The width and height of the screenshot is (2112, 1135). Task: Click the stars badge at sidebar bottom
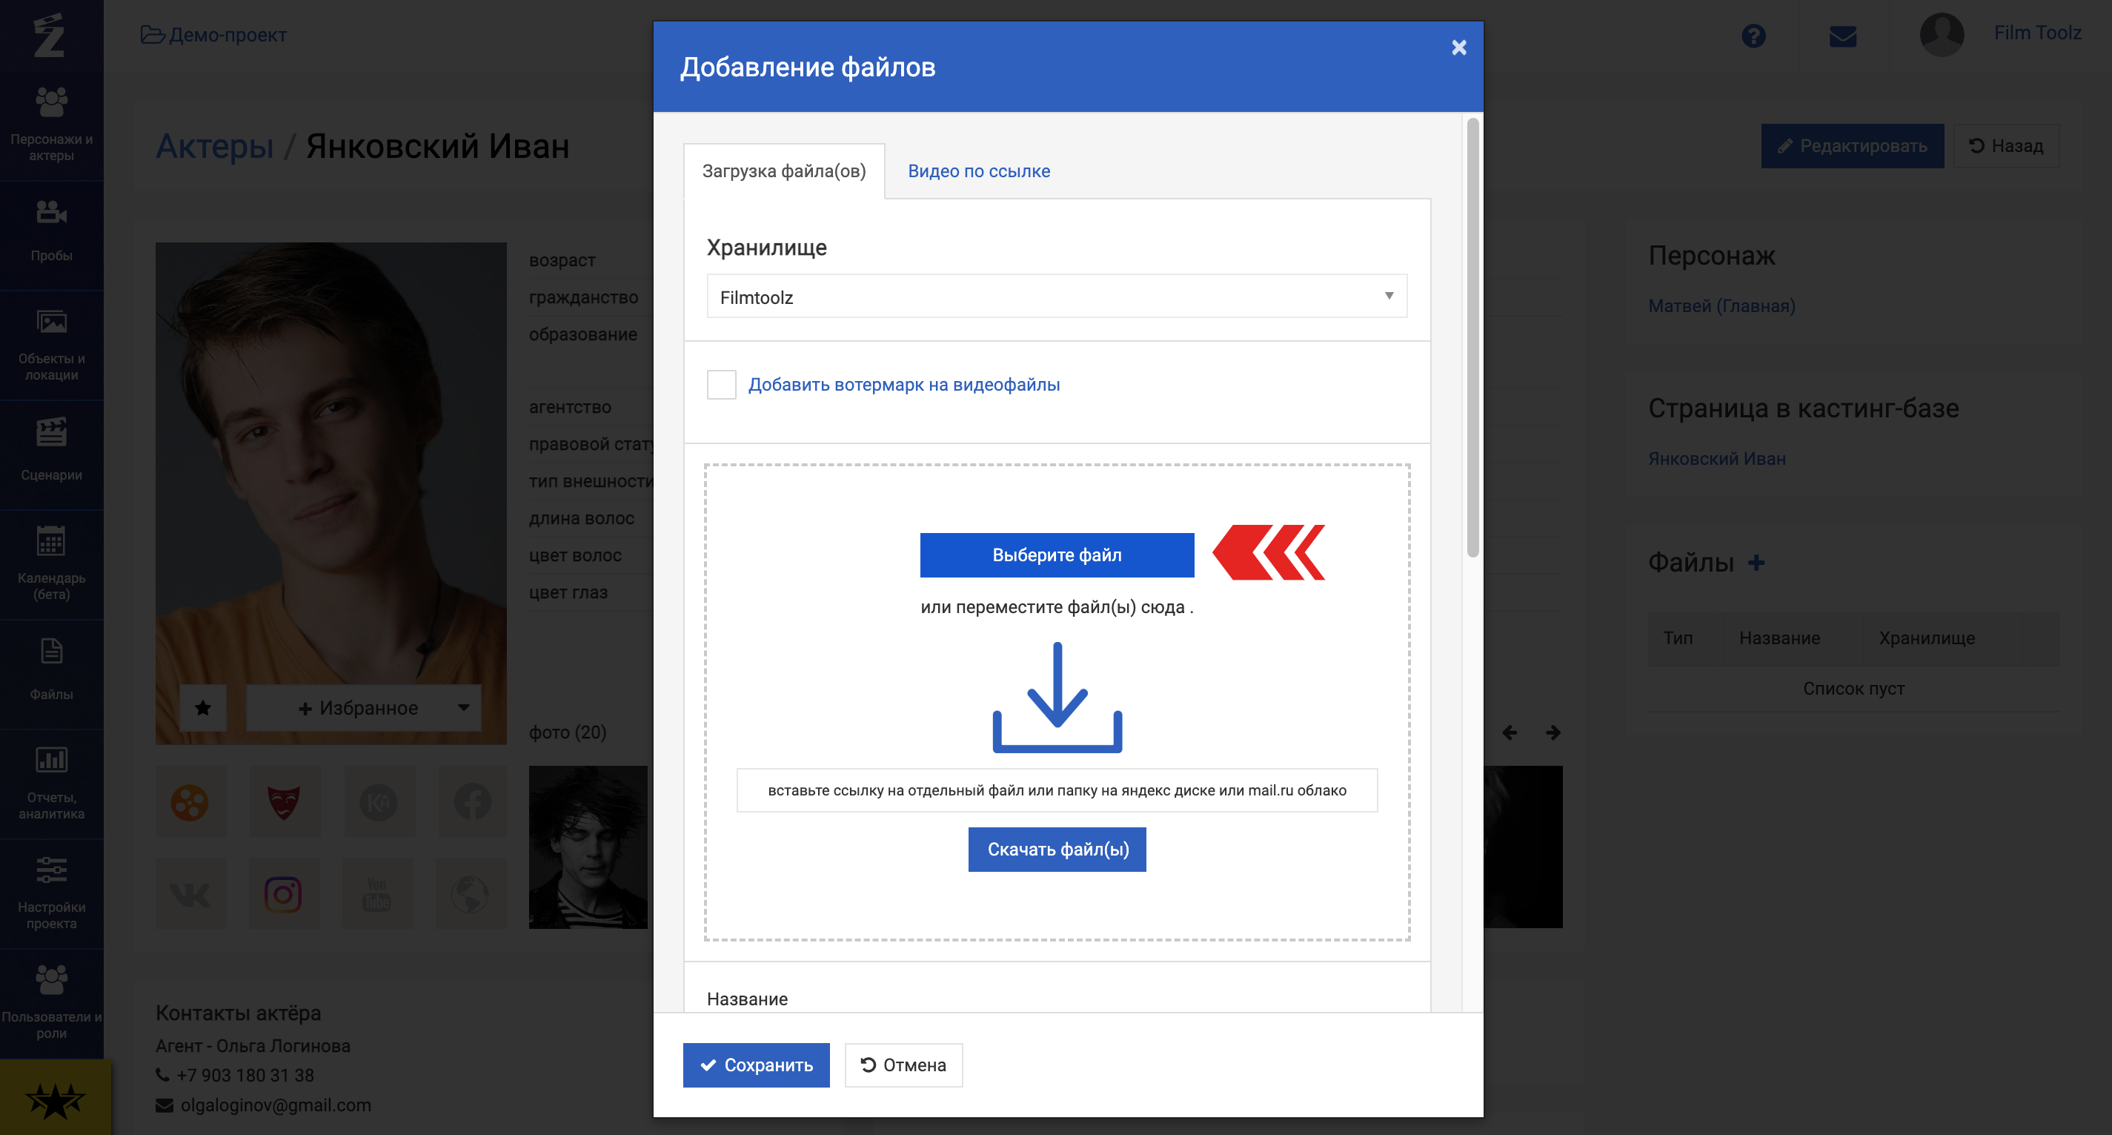pos(55,1099)
